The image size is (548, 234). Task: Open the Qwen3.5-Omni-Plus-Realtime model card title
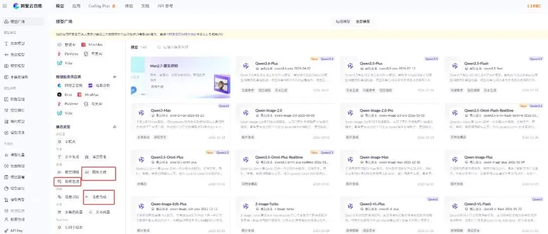tap(279, 157)
